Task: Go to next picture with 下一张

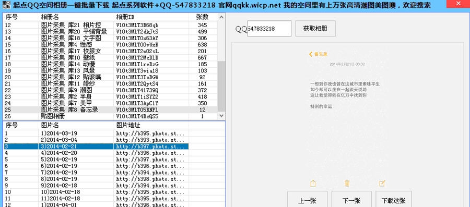Action: click(351, 200)
